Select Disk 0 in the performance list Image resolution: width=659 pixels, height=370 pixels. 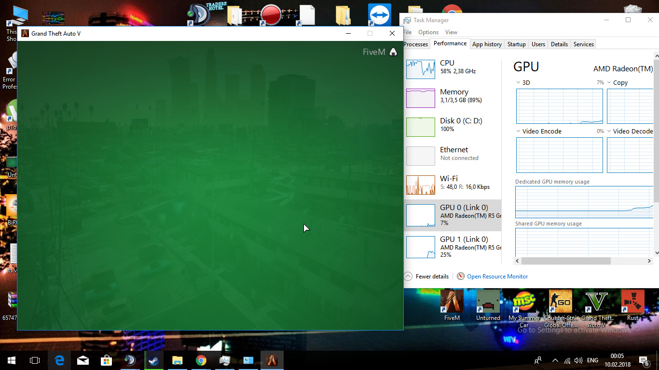(x=453, y=127)
